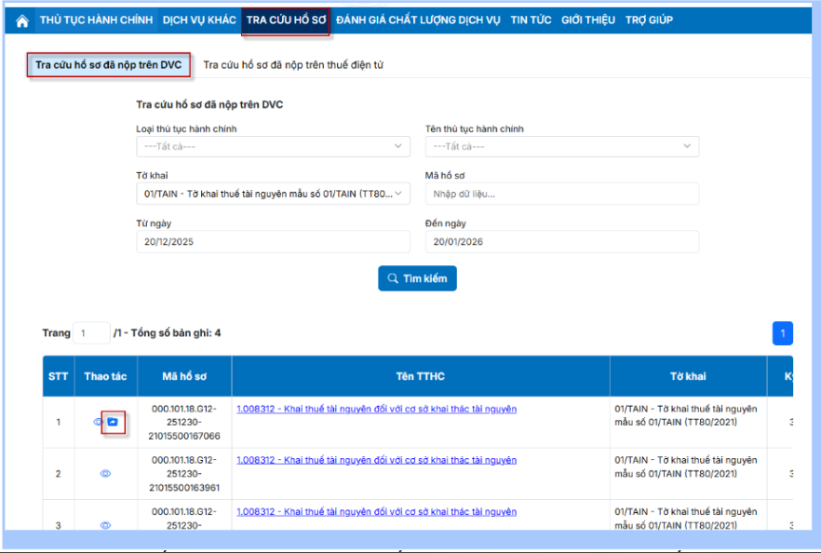
Task: Select the TRA CỨU HỒ SƠ menu
Action: click(286, 20)
